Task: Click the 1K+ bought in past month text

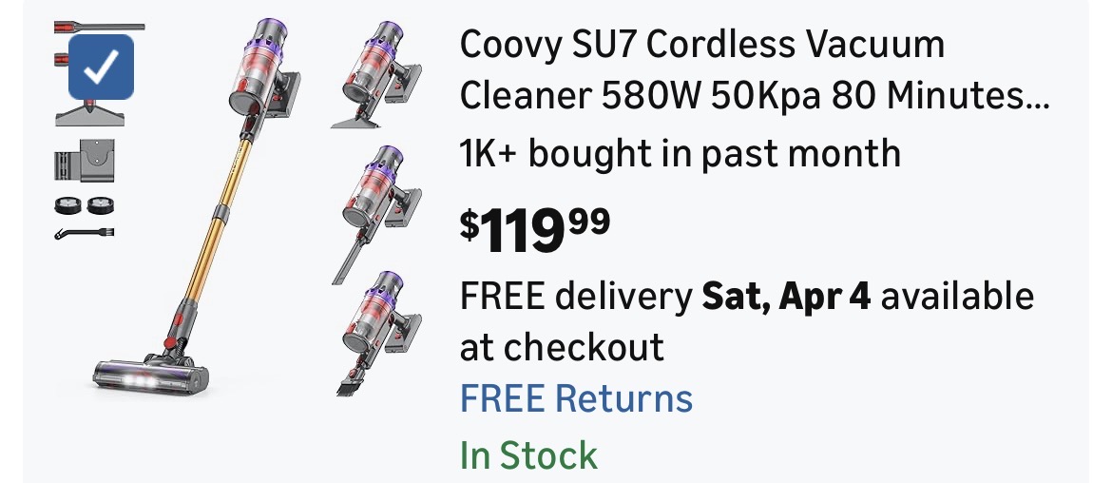Action: pos(680,152)
